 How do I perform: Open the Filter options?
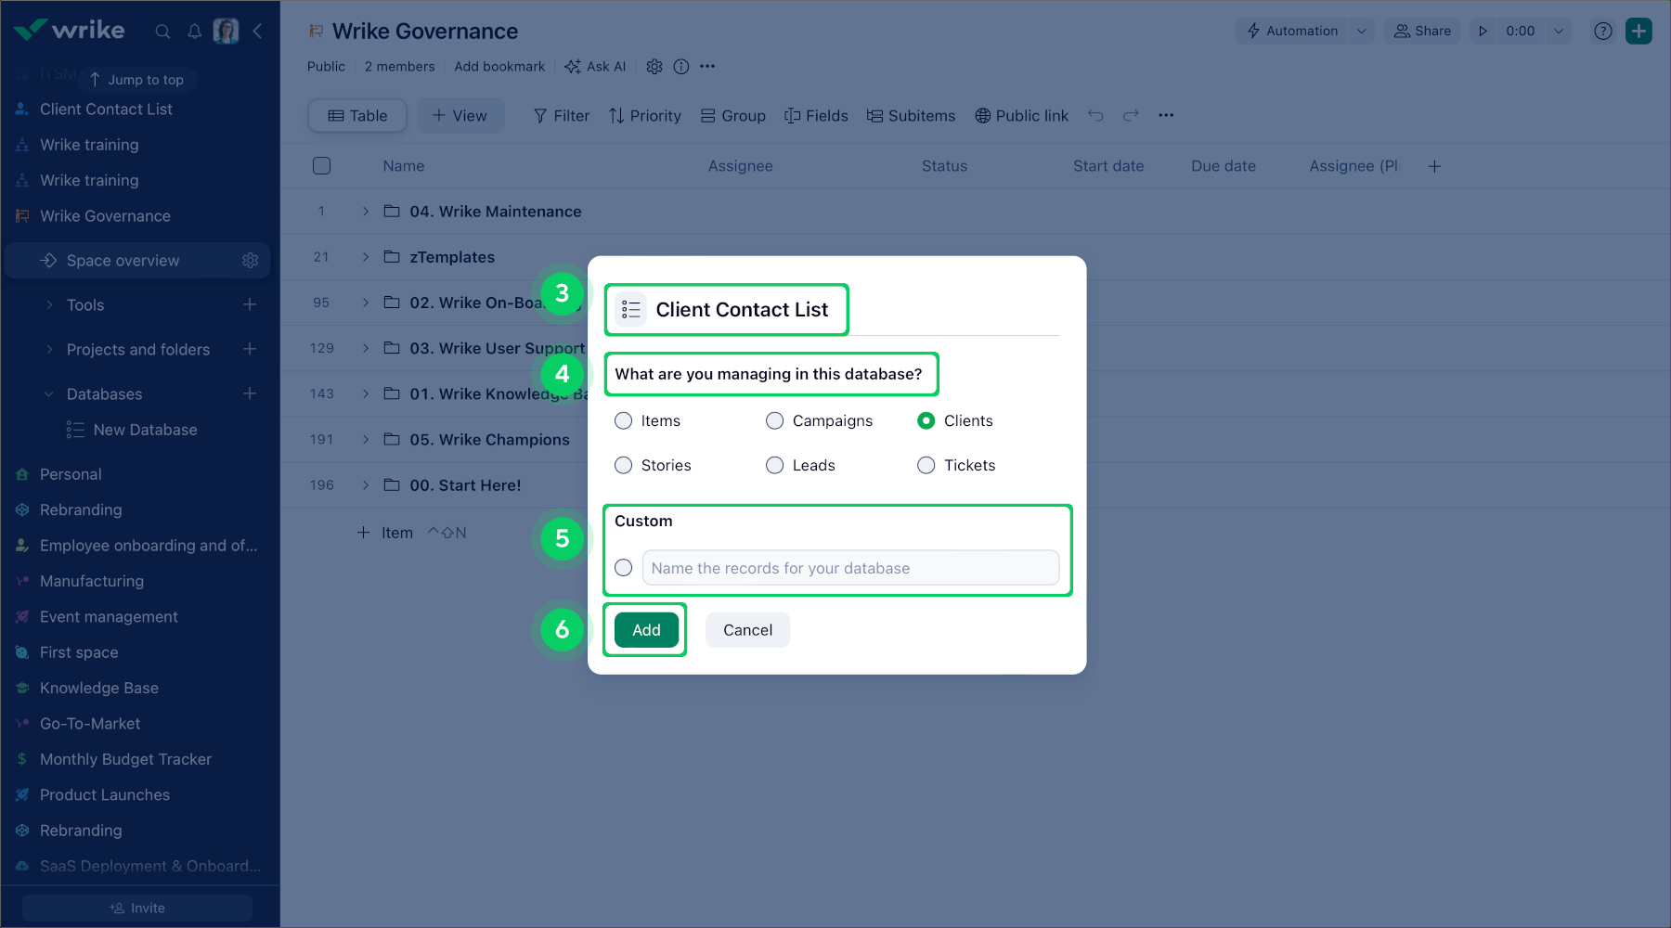[x=560, y=115]
